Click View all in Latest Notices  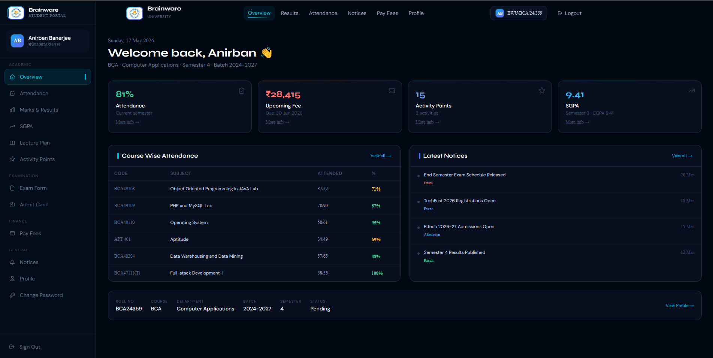[682, 156]
